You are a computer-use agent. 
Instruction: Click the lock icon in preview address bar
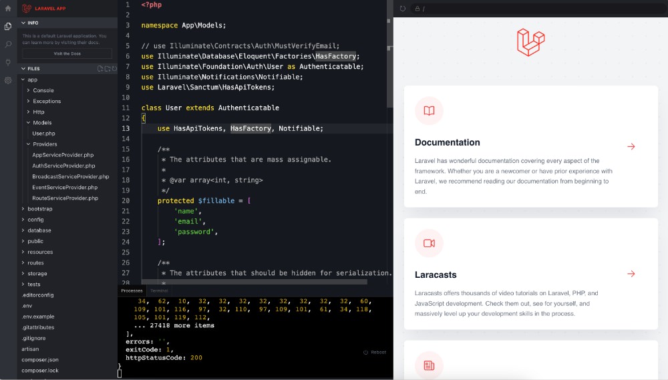click(417, 9)
